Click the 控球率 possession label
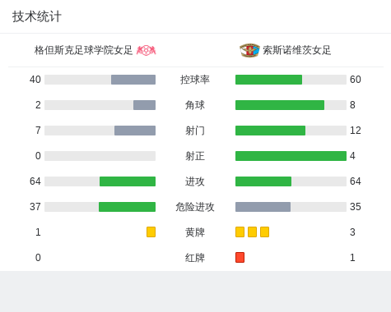The image size is (391, 312). 195,80
